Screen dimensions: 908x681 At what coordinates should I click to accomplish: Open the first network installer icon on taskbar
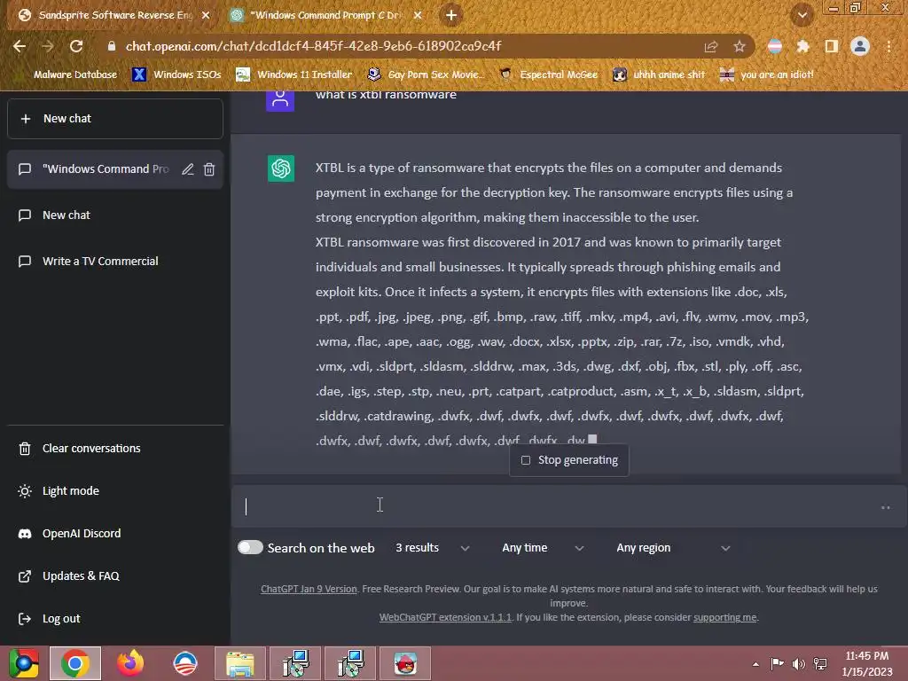(x=295, y=663)
